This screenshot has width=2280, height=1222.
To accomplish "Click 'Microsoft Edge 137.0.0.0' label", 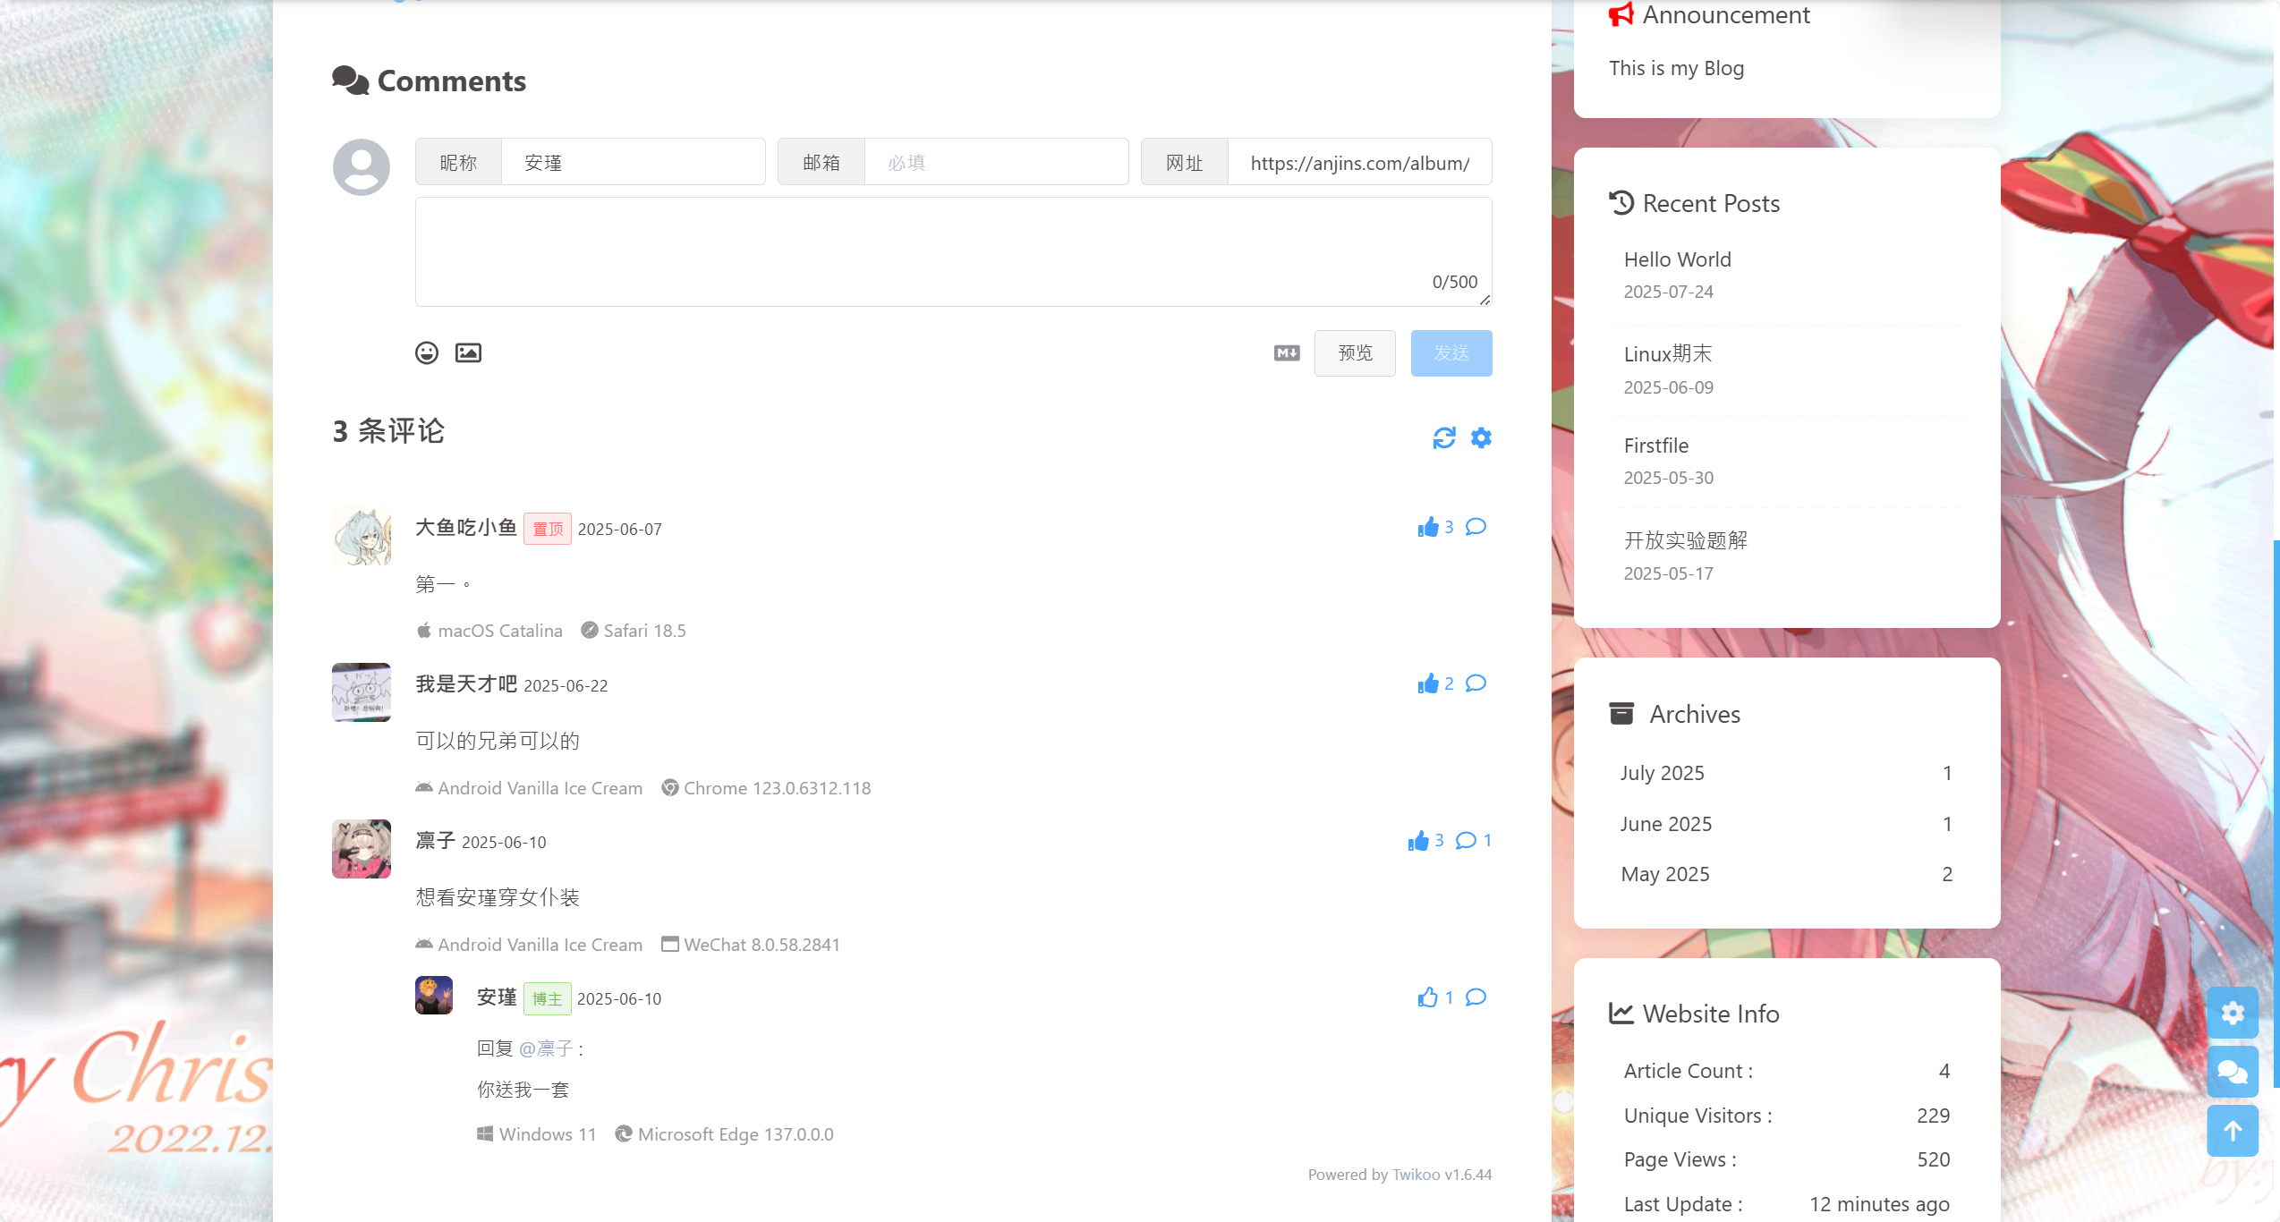I will point(724,1134).
